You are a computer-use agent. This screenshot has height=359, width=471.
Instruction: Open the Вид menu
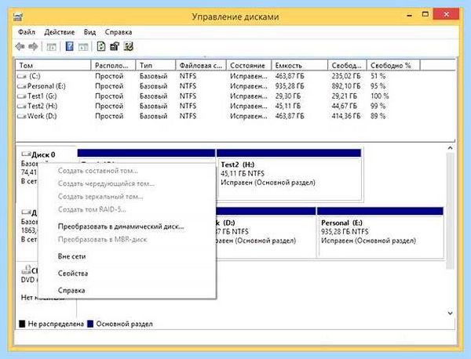pyautogui.click(x=89, y=32)
